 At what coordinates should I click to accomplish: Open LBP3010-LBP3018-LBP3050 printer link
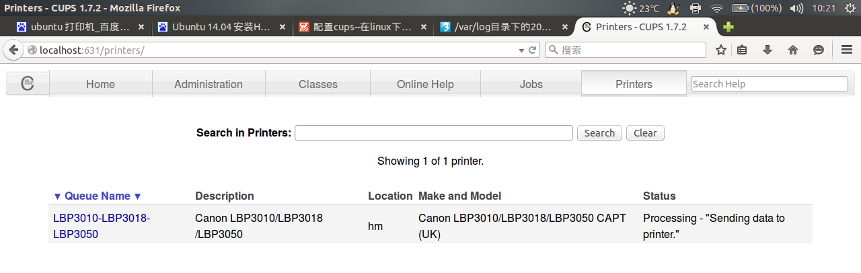[x=102, y=227]
